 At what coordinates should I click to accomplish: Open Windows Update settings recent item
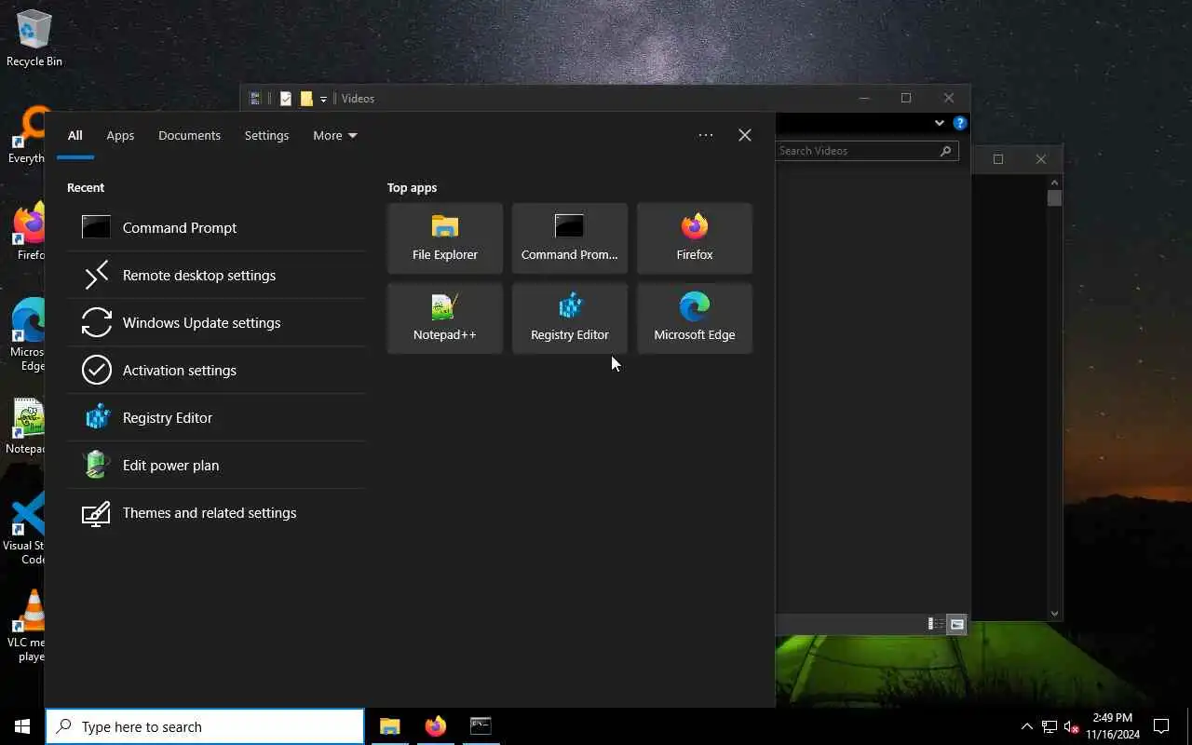pos(216,322)
